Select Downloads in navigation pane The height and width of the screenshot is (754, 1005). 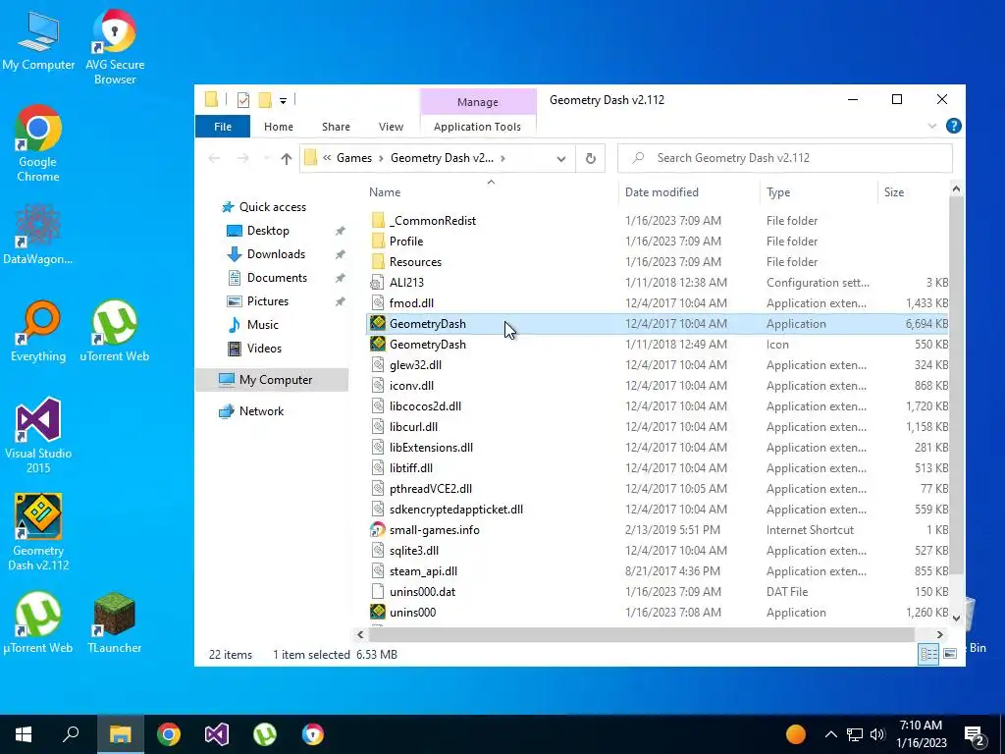tap(276, 254)
